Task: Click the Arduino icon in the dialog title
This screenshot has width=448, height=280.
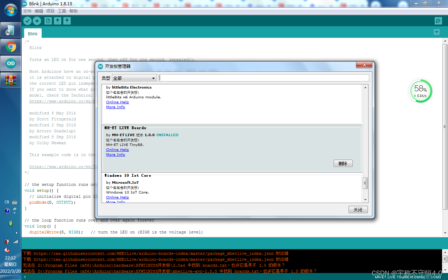Action: [x=100, y=66]
